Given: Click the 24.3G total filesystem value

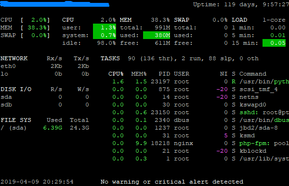Looking at the screenshot, I should coord(79,128).
